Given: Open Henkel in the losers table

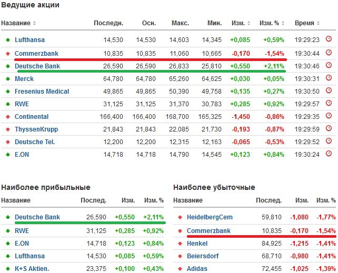Looking at the screenshot, I should pos(197,244).
